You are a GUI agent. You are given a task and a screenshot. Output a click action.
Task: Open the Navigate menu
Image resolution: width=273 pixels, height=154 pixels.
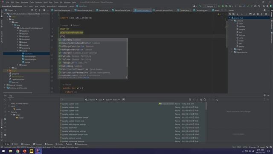24,2
